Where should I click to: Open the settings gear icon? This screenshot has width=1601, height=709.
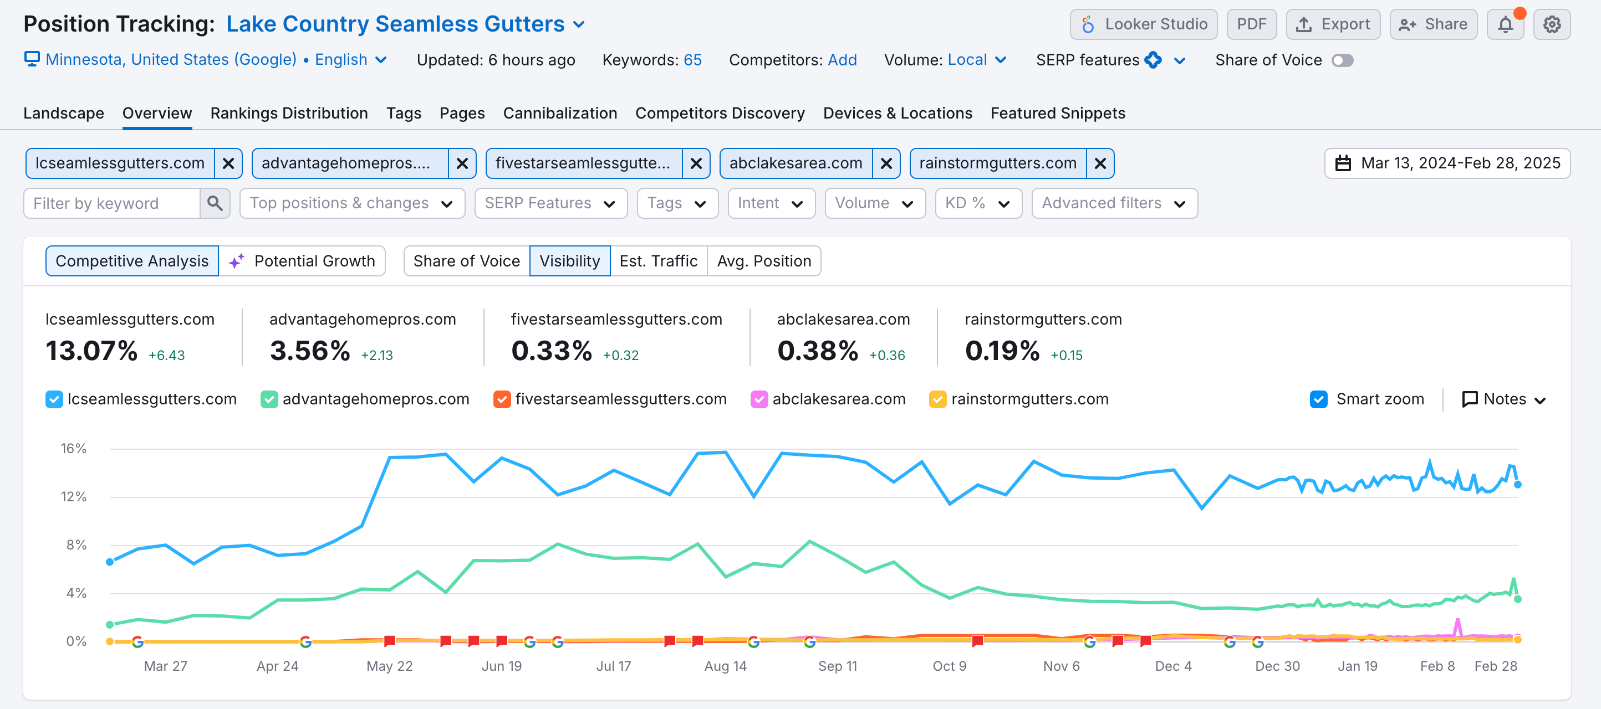pyautogui.click(x=1551, y=25)
